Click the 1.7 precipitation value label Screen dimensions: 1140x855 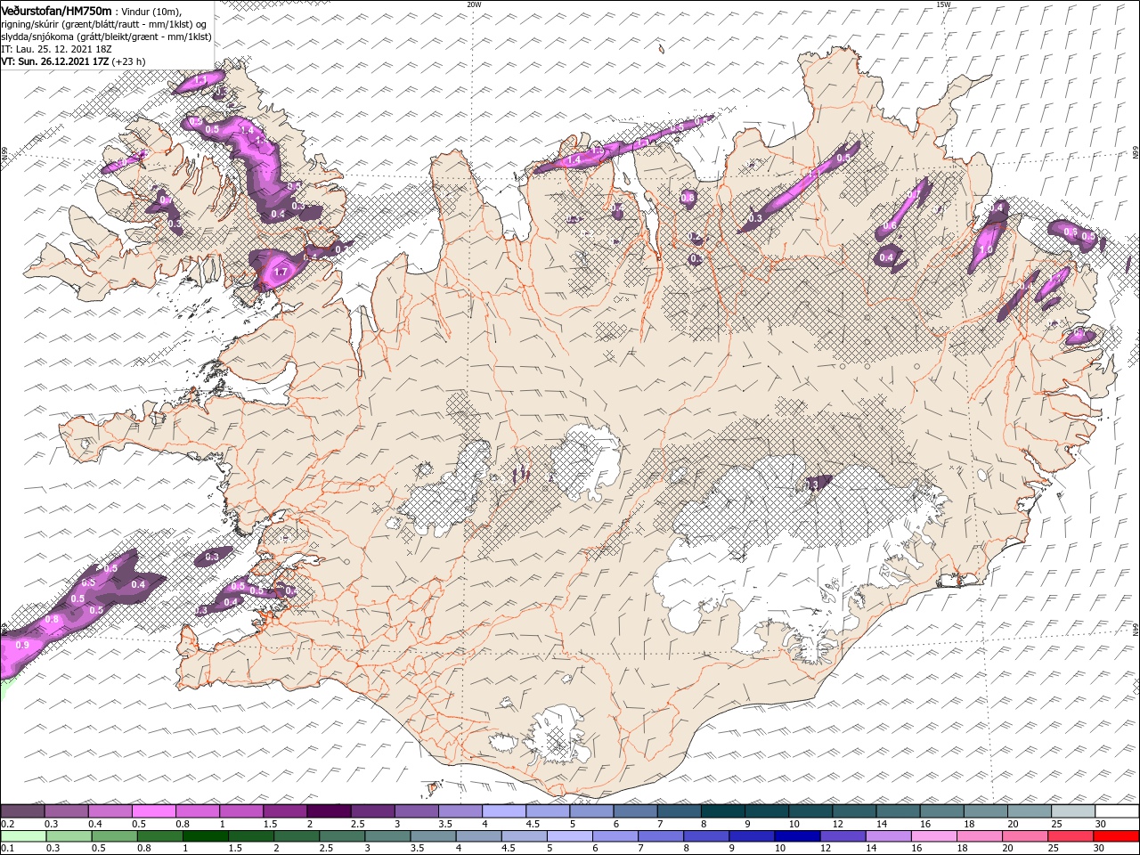click(x=280, y=272)
